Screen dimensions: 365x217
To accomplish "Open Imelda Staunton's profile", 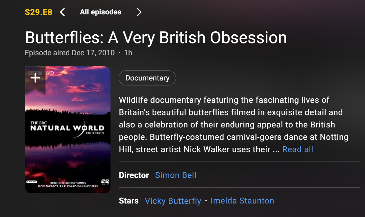I will 242,201.
